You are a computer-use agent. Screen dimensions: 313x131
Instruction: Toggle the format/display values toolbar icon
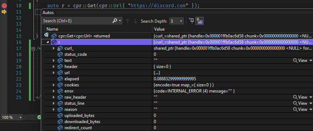(200, 21)
